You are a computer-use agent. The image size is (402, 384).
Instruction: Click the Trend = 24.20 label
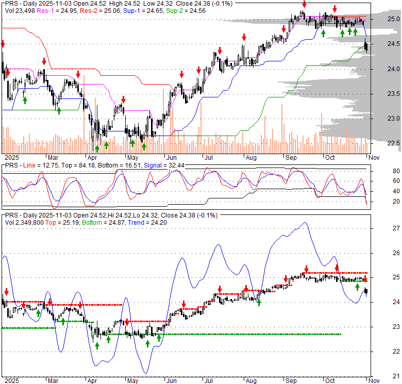[x=147, y=223]
